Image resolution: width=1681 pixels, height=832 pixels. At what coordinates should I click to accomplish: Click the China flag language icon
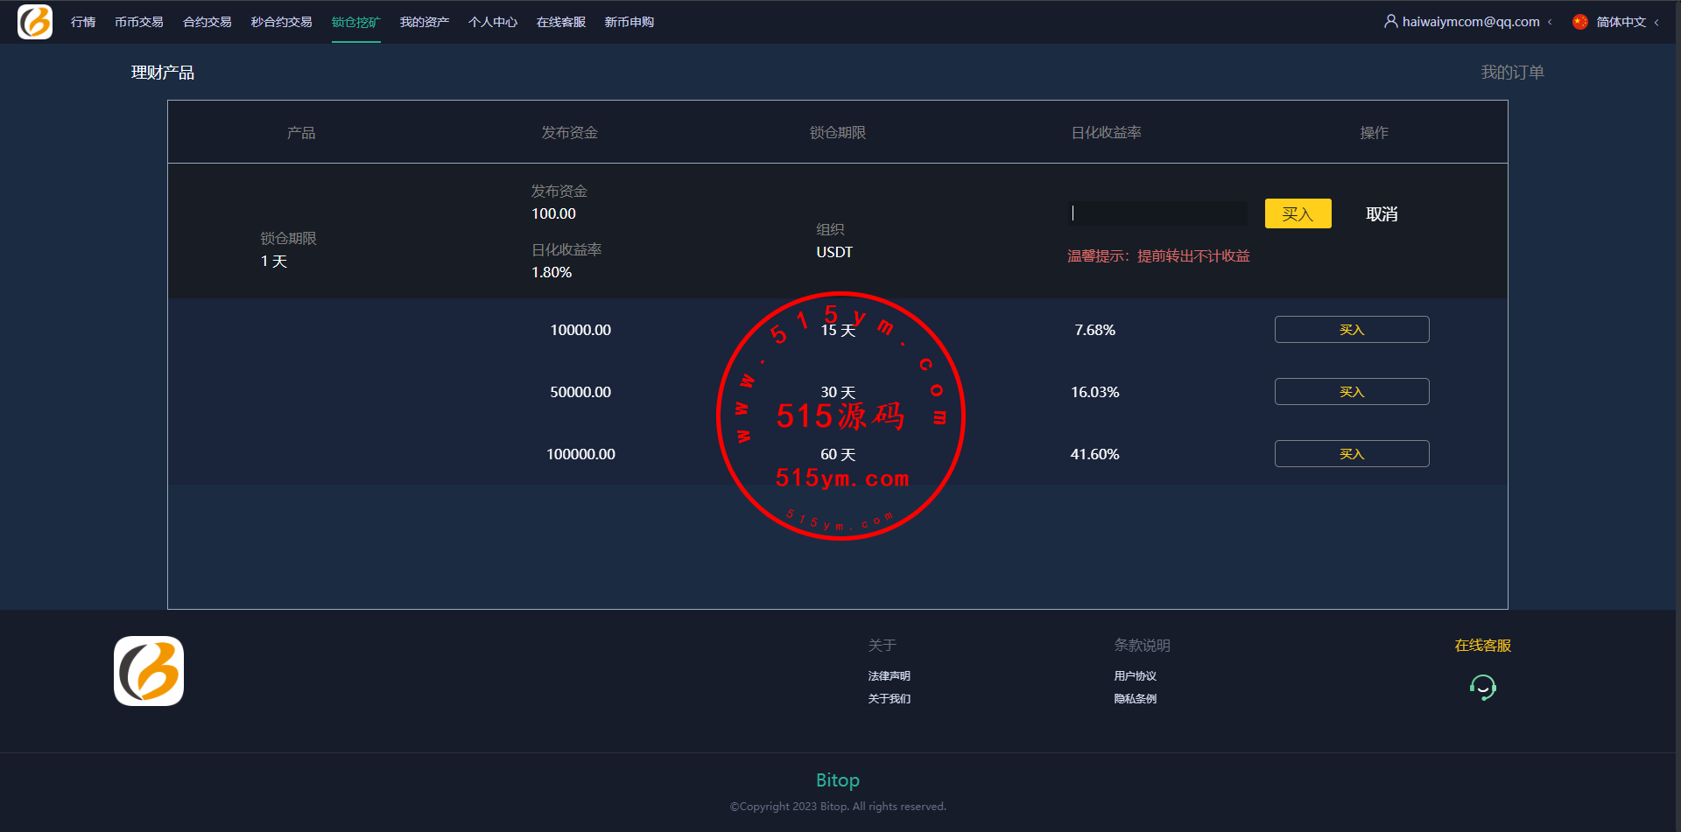[x=1580, y=22]
